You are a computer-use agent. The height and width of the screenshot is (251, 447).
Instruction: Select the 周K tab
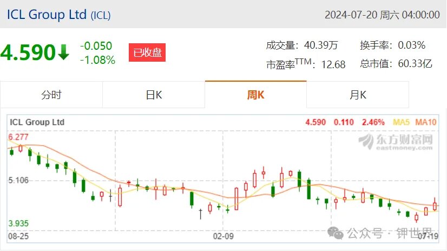click(256, 95)
